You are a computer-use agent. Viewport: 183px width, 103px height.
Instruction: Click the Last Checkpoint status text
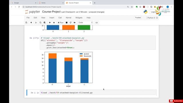coord(74,12)
